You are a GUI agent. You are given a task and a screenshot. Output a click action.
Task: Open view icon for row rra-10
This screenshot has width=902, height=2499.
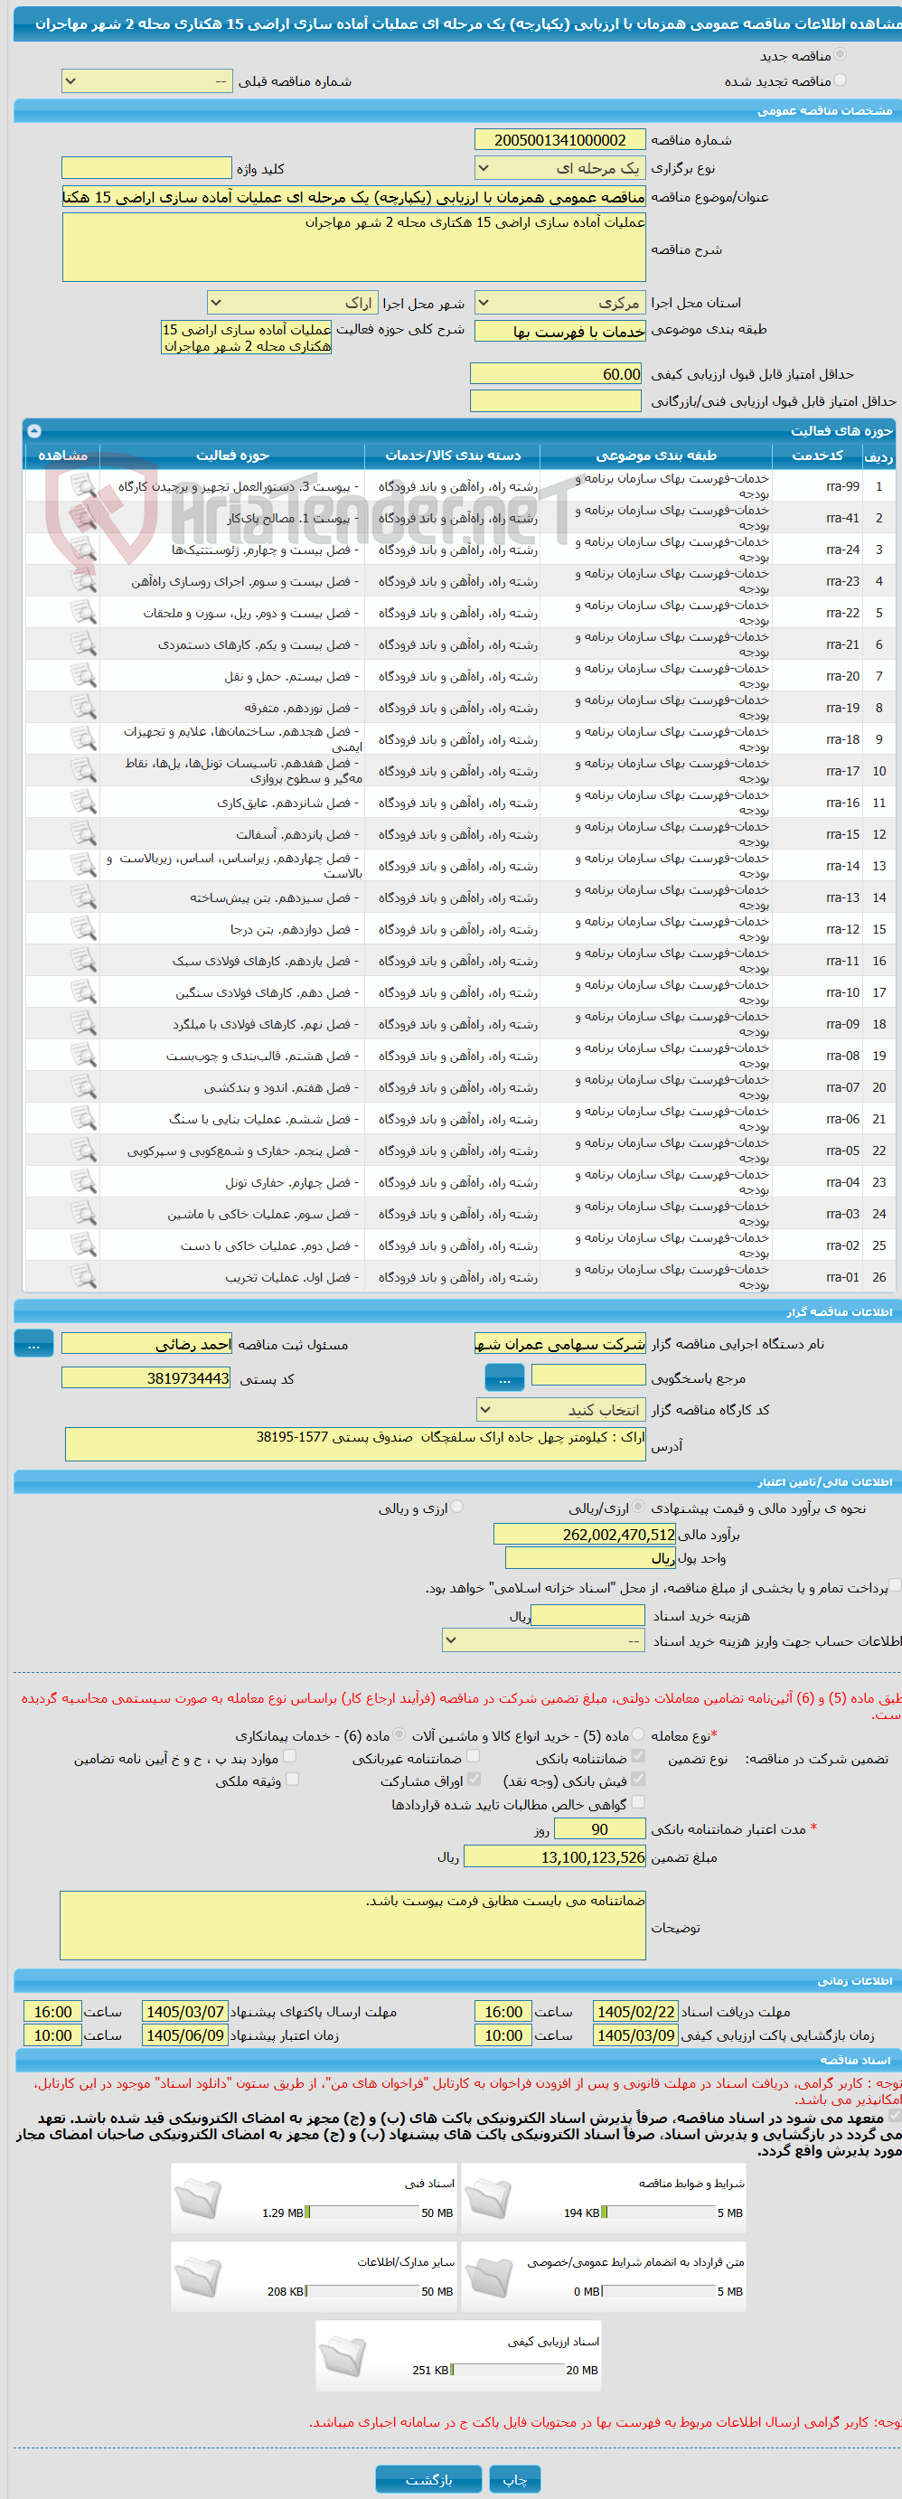(83, 992)
